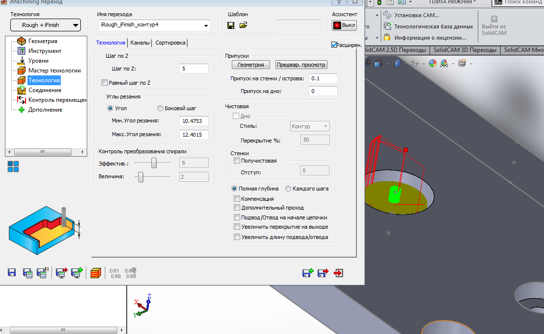
Task: Click the save and calculate with dotted marker icon
Action: click(x=43, y=273)
